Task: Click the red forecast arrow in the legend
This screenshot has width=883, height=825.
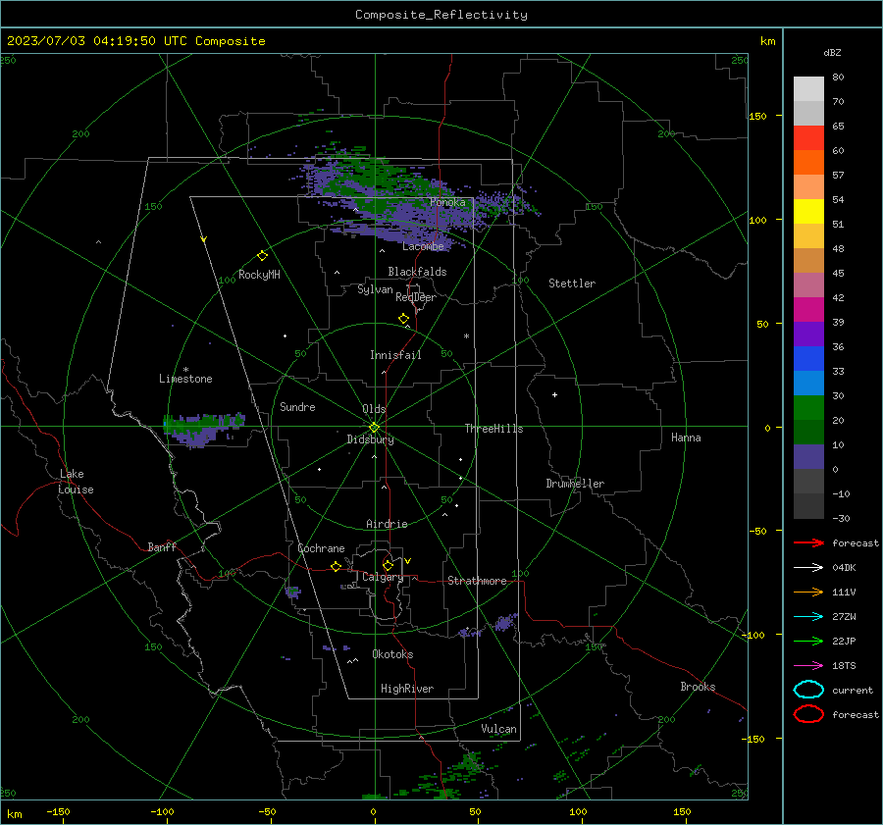Action: tap(808, 542)
